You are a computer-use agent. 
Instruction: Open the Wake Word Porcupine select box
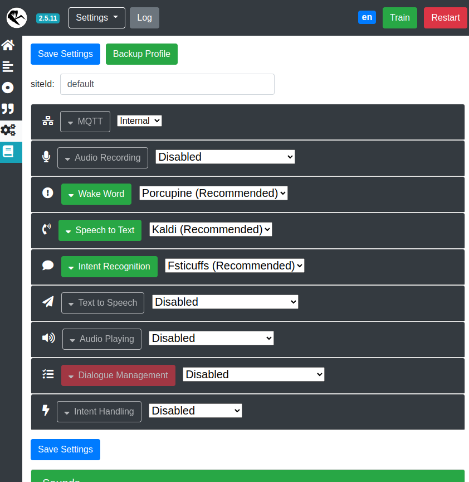coord(213,193)
